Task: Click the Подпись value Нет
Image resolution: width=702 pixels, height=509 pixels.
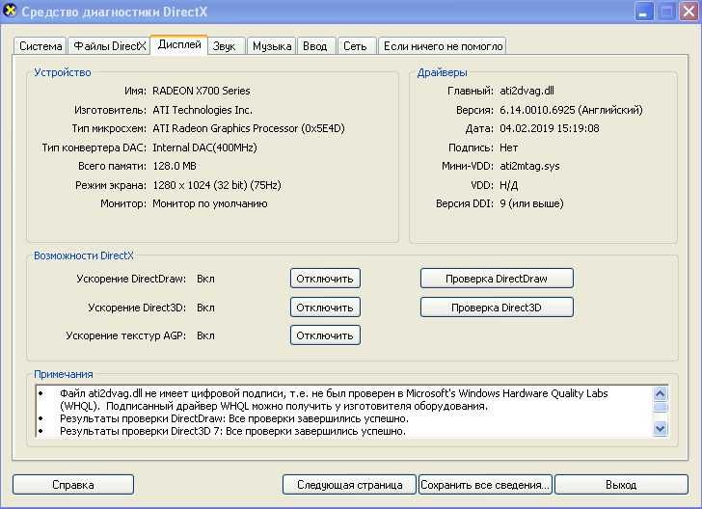Action: pyautogui.click(x=508, y=147)
